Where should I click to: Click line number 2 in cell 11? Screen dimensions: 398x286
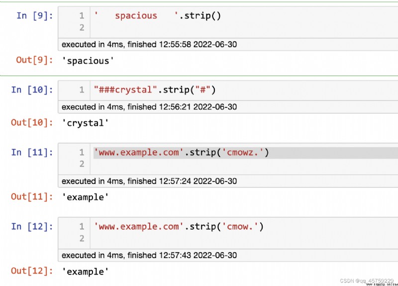click(82, 164)
